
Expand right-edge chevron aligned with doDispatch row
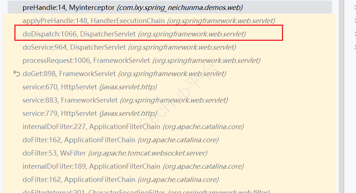click(x=354, y=34)
